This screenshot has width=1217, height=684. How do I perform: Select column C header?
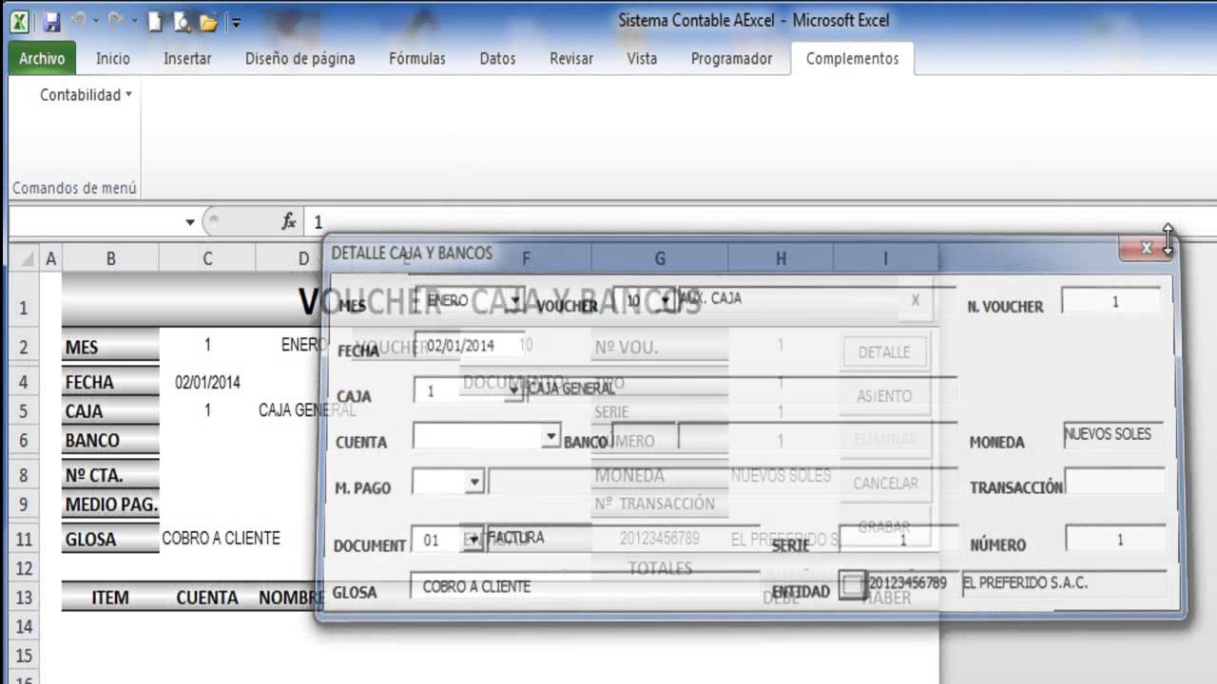tap(207, 258)
